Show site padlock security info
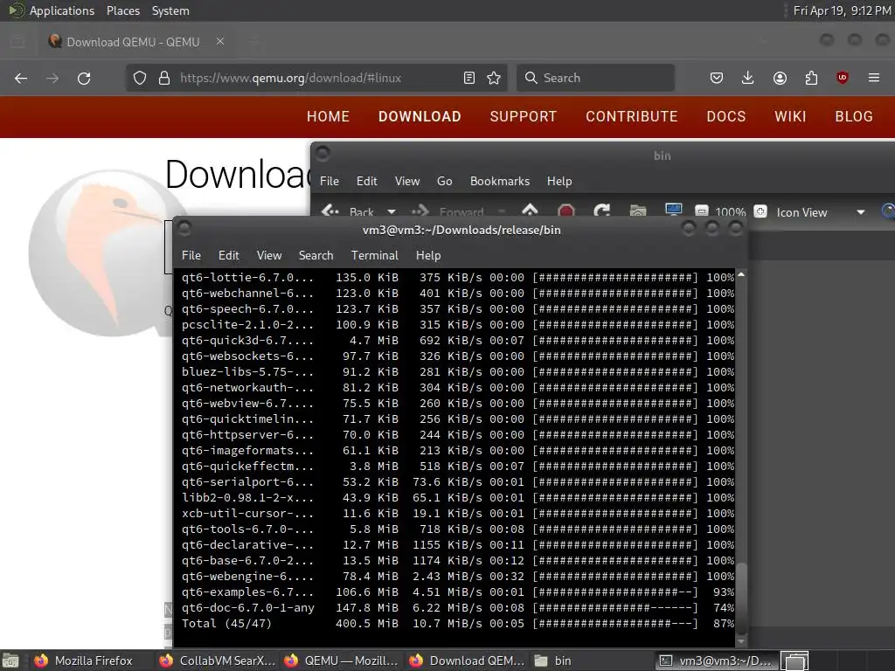This screenshot has width=895, height=671. pos(164,78)
